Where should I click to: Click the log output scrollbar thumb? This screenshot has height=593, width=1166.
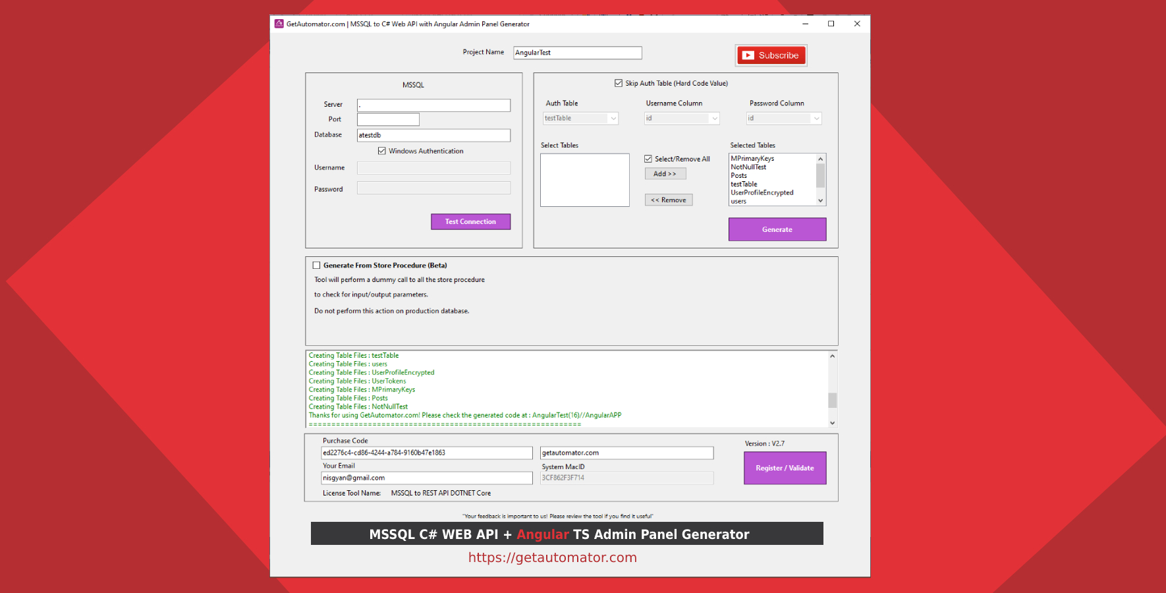pyautogui.click(x=833, y=401)
